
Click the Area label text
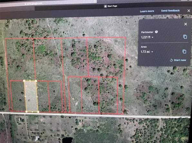144,47
